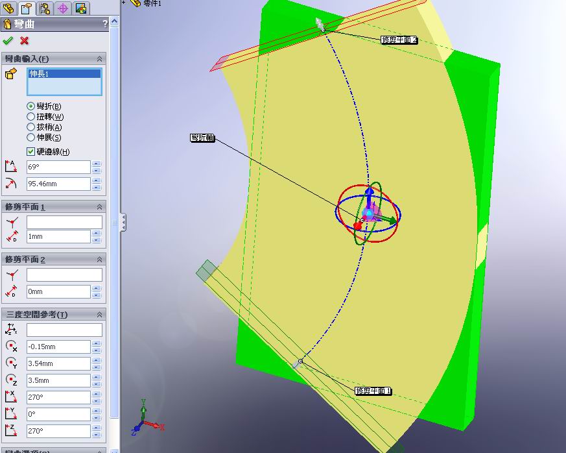
Task: Click the panel splitter collapse handle
Action: (123, 222)
